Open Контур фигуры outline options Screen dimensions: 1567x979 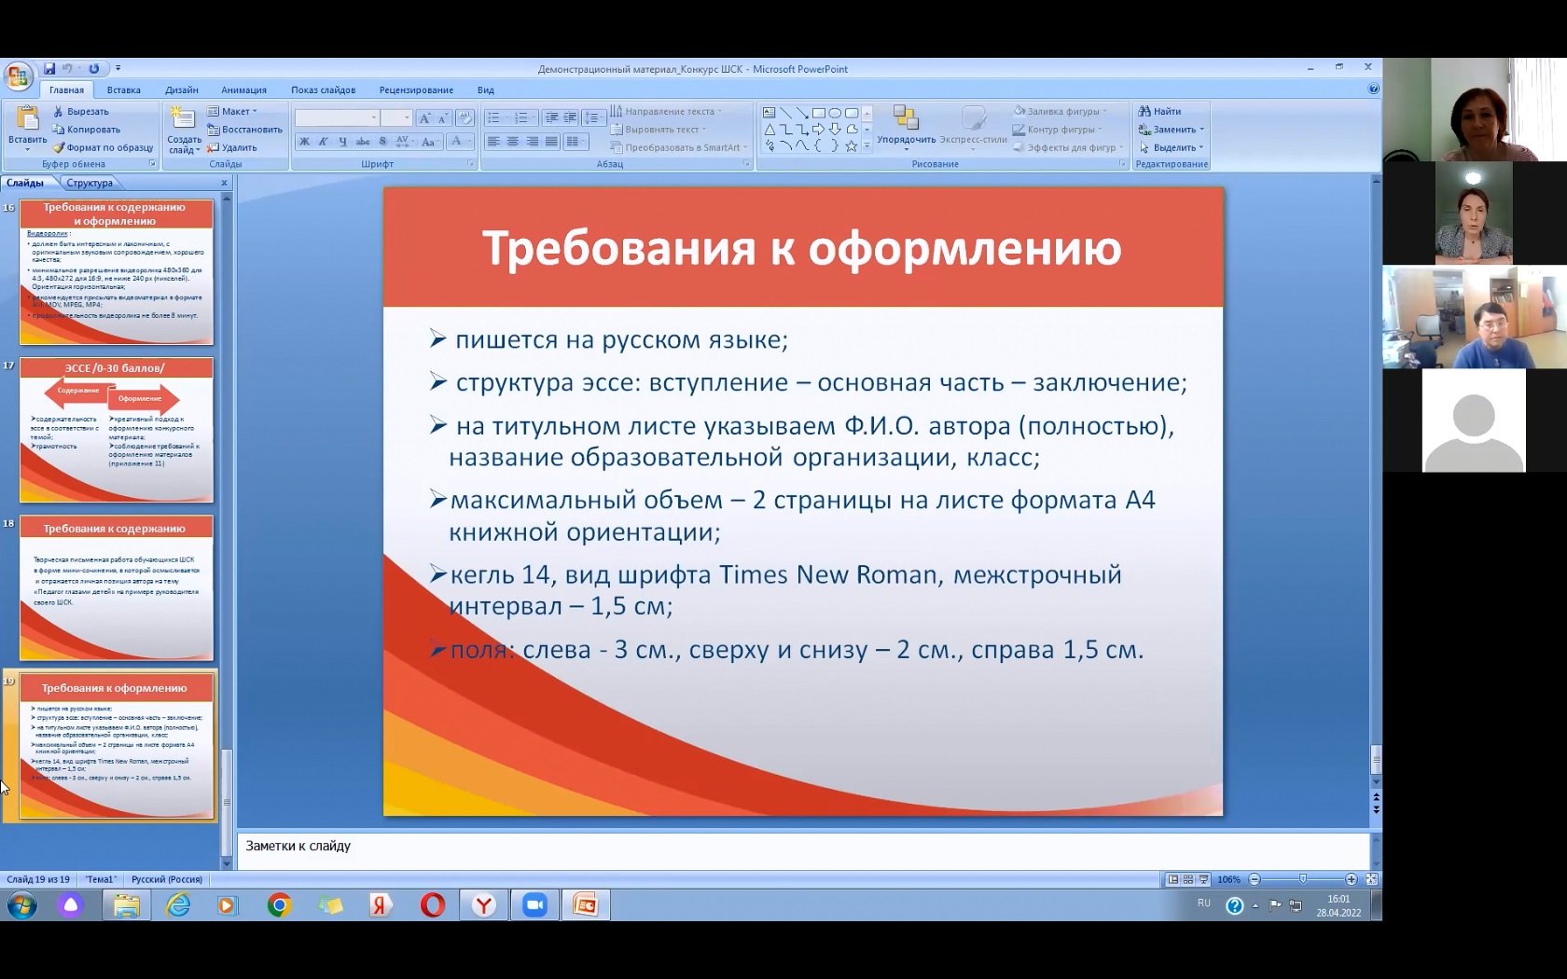pos(1058,130)
